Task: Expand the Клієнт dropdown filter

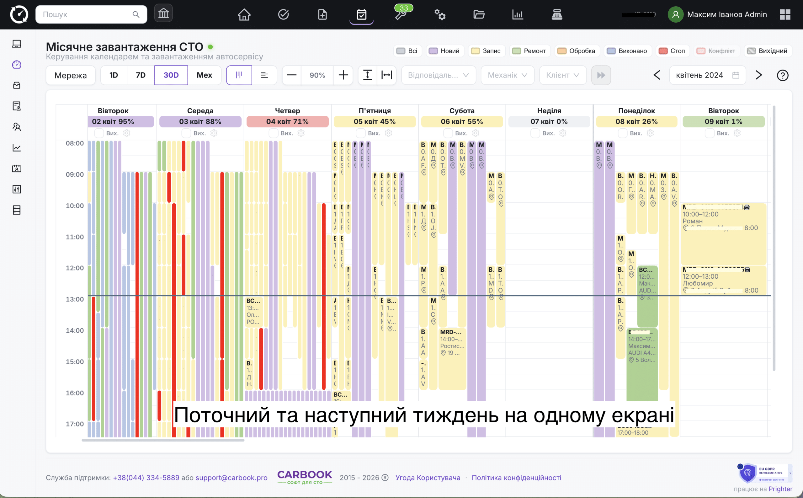Action: click(563, 75)
